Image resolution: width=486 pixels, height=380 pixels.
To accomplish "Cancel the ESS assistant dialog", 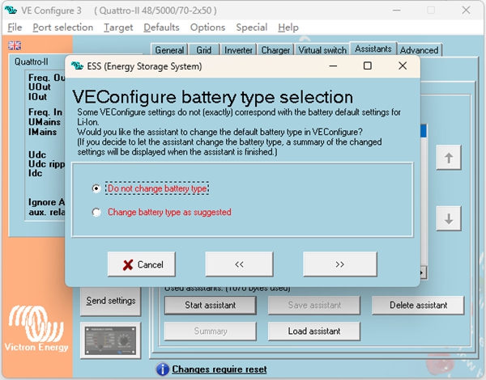I will [142, 264].
